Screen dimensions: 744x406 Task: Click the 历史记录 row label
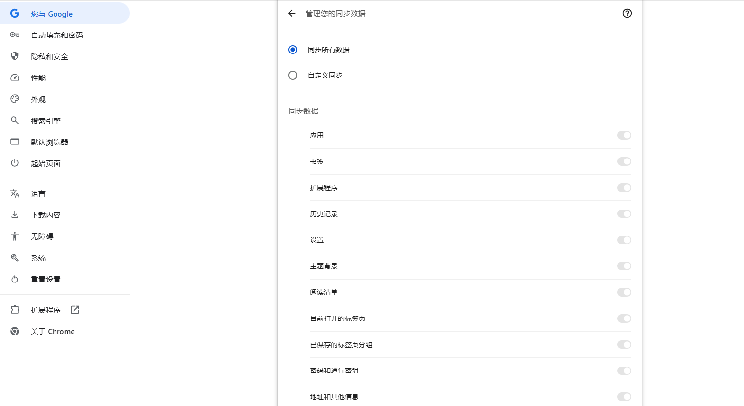(324, 214)
